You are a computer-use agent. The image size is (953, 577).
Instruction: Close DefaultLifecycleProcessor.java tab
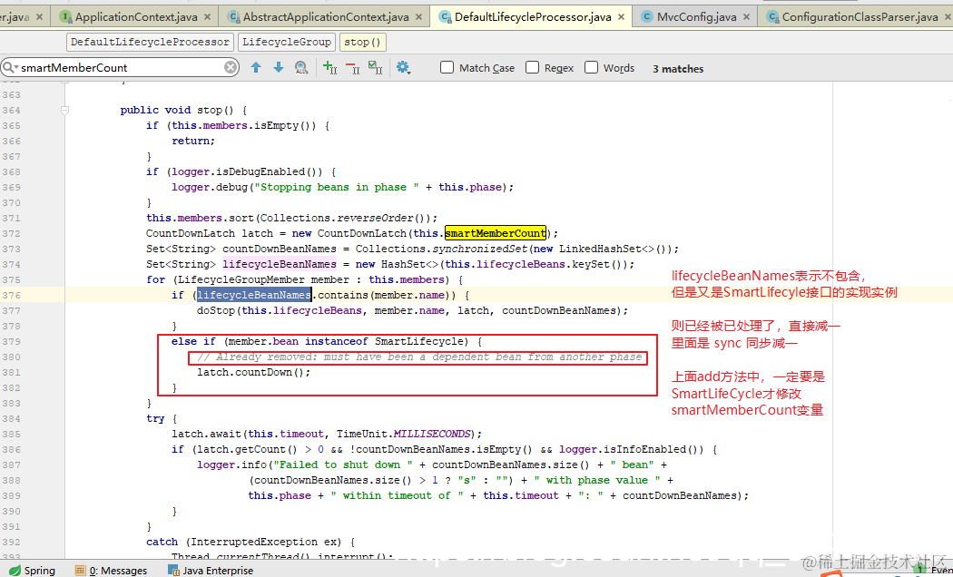(x=621, y=17)
